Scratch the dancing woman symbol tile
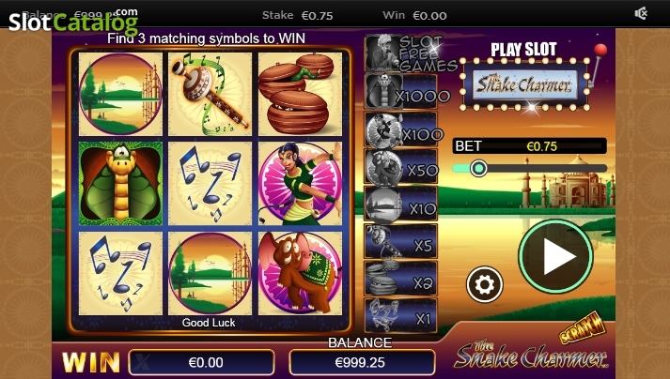 click(x=300, y=184)
